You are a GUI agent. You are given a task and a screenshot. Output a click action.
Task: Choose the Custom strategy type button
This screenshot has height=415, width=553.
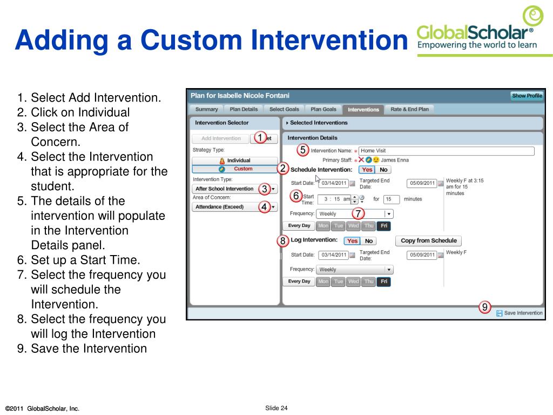point(235,169)
